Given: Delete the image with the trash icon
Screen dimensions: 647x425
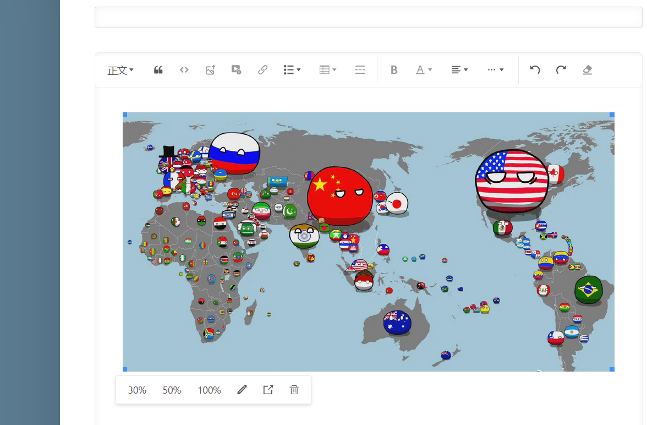Looking at the screenshot, I should coord(294,390).
